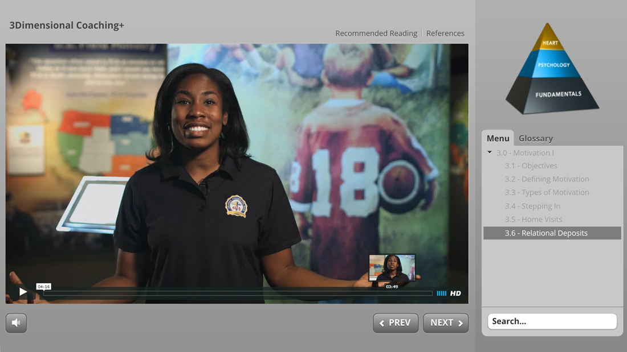The height and width of the screenshot is (352, 627).
Task: Open lesson 3.2 - Defining Motivation
Action: pyautogui.click(x=547, y=179)
